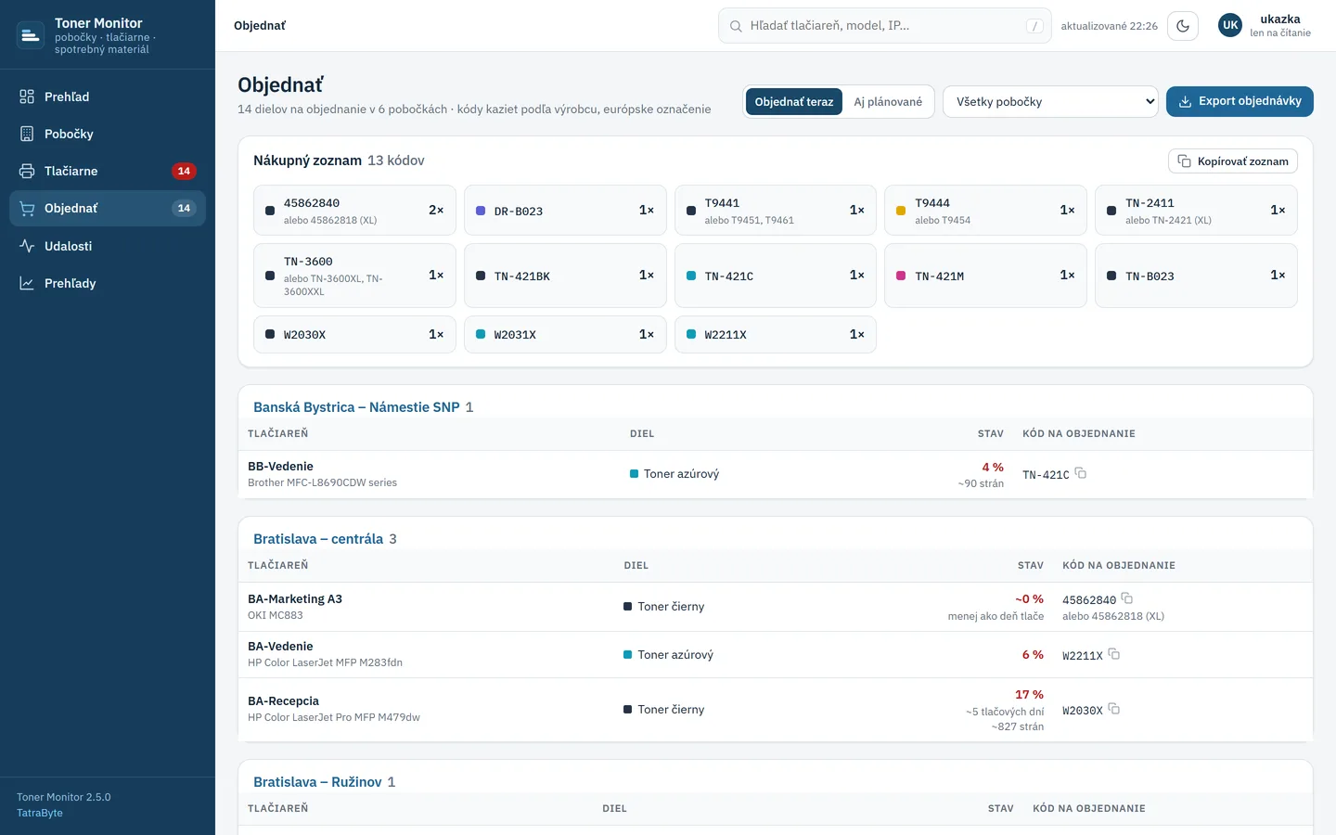Screen dimensions: 1336x835
Task: Click the TN-B023 shopping list card
Action: click(x=1196, y=276)
